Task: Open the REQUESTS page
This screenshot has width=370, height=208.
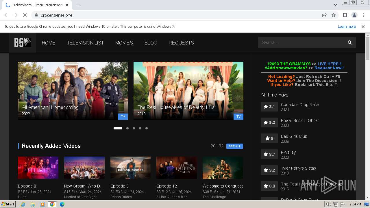Action: click(x=181, y=43)
